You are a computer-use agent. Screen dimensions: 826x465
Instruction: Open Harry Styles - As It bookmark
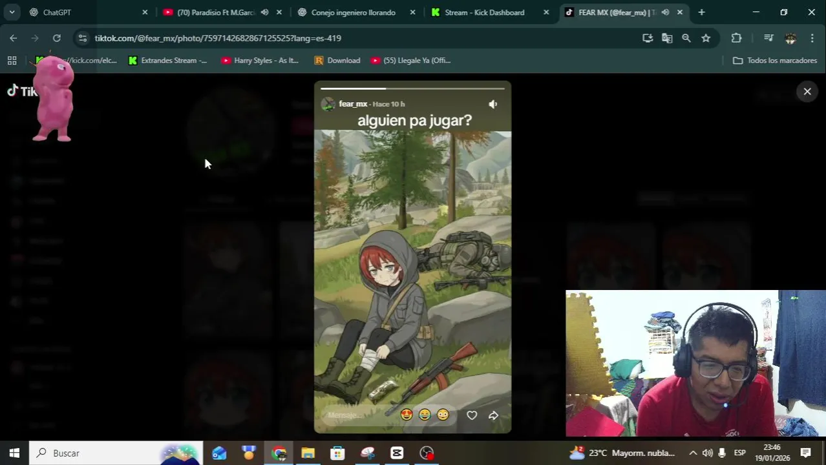(260, 60)
